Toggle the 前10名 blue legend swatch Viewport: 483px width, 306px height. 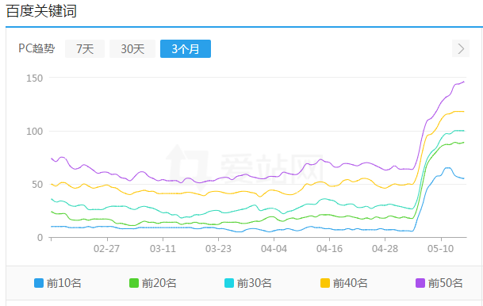(x=39, y=283)
